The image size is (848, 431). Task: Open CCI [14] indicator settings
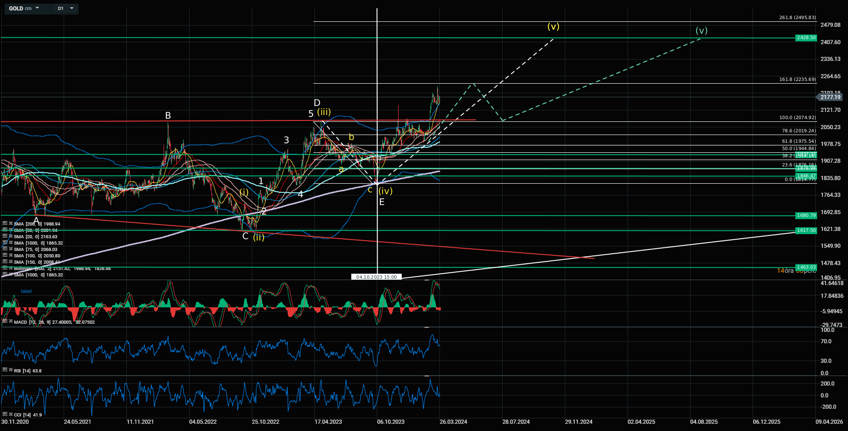tap(5, 414)
